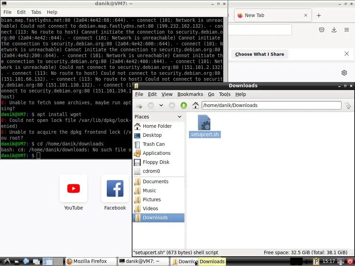Click the terminal window title bar icon
Viewport: 355px width, 266px height.
4,3
